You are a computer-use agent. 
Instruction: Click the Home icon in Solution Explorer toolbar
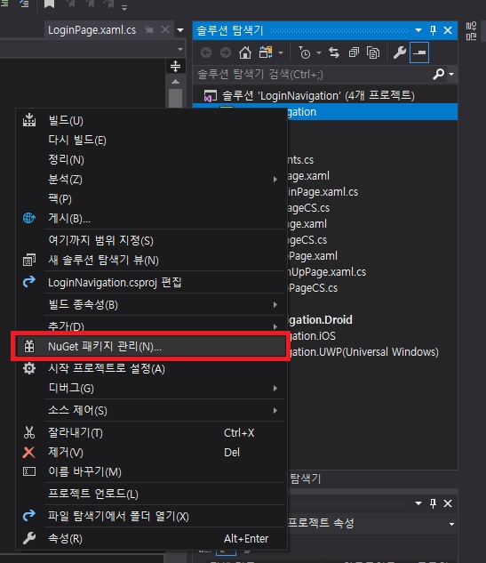pos(245,52)
